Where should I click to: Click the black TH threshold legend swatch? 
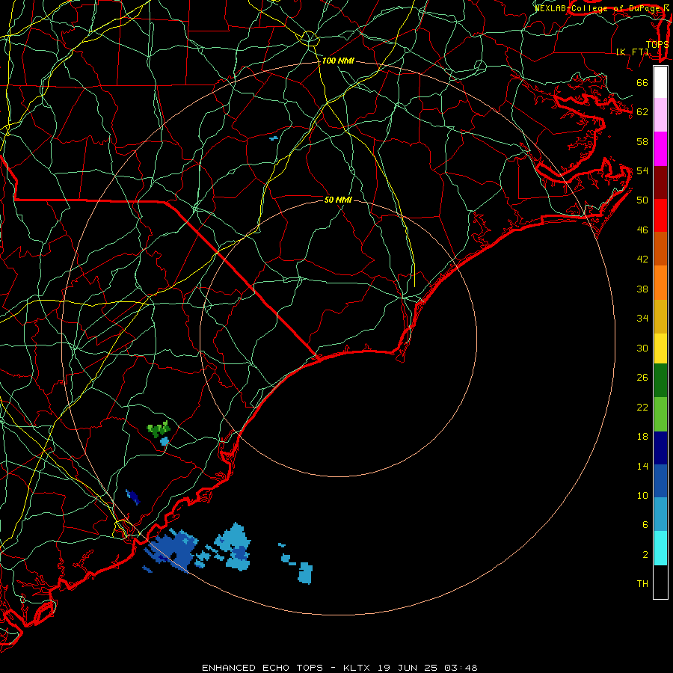click(x=660, y=582)
